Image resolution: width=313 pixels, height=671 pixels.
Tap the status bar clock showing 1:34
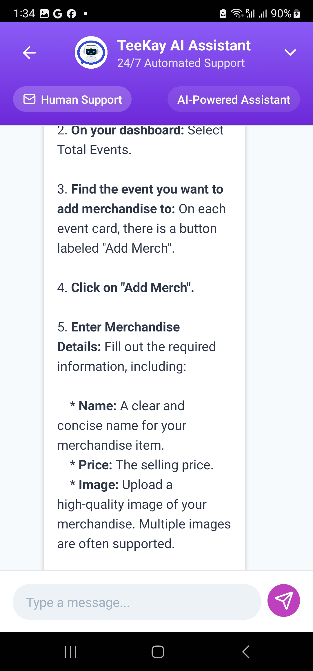point(24,14)
